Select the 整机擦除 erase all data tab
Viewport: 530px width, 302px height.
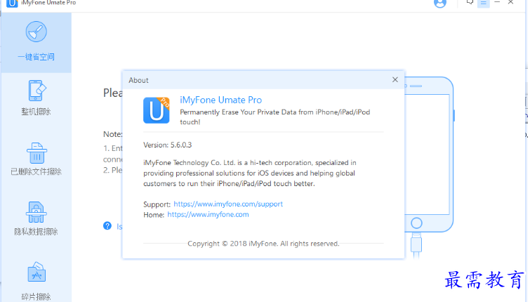click(37, 98)
